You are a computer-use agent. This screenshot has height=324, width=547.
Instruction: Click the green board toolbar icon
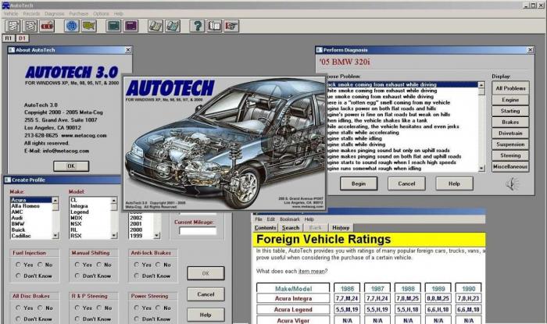pyautogui.click(x=114, y=26)
